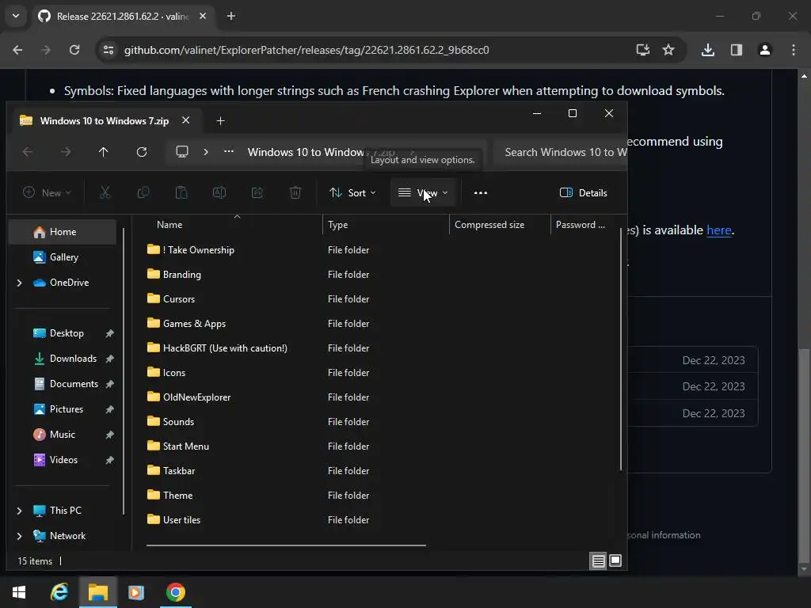Click the PC monitor icon in address bar
Viewport: 811px width, 608px height.
click(182, 152)
